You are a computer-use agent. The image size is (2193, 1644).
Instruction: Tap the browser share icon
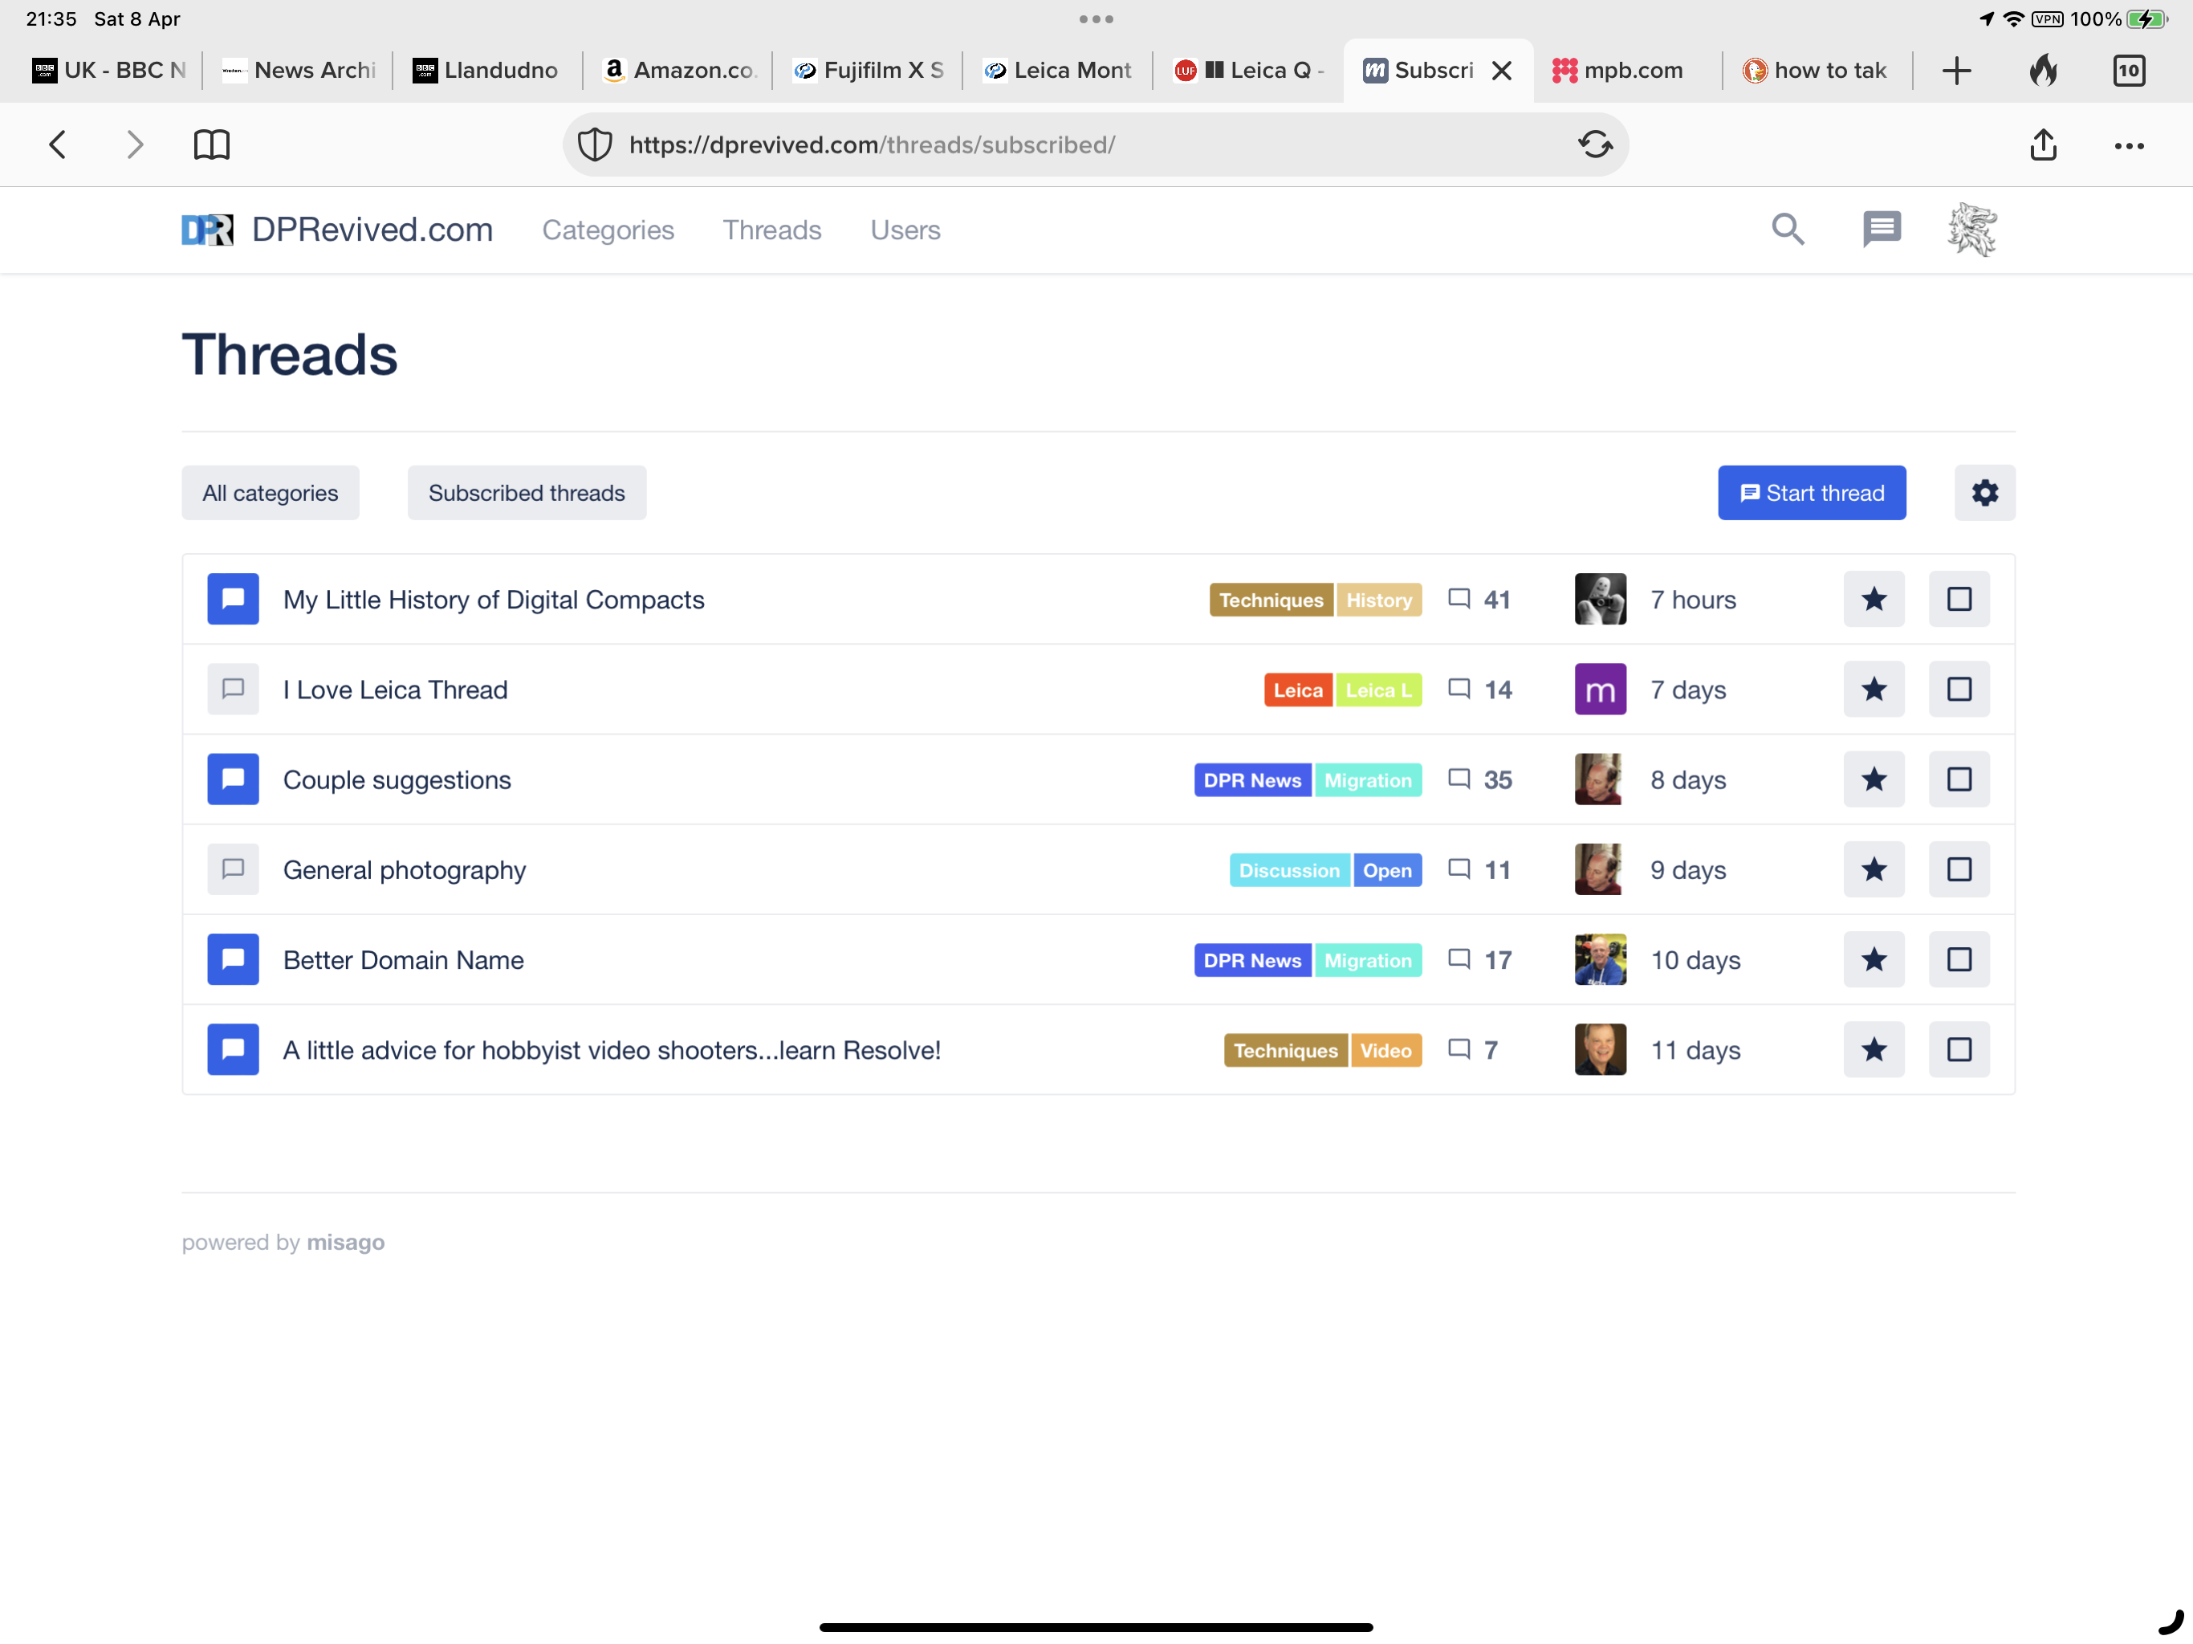2042,144
